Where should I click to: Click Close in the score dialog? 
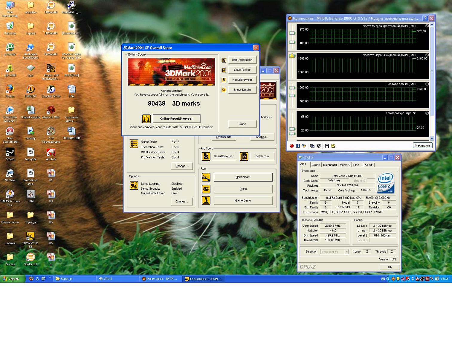(242, 124)
